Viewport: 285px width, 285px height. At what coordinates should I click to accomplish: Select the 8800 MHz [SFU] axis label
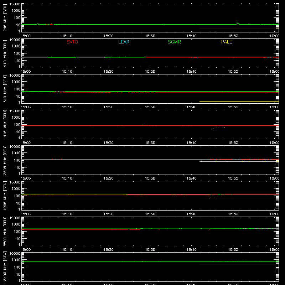5,231
